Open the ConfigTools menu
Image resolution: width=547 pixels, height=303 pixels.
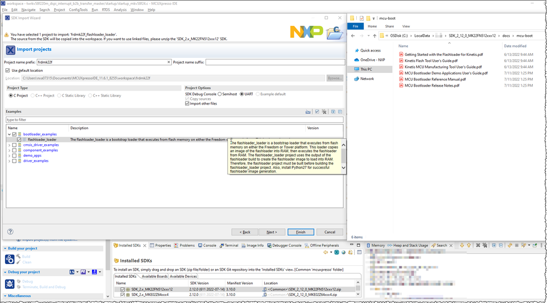78,10
